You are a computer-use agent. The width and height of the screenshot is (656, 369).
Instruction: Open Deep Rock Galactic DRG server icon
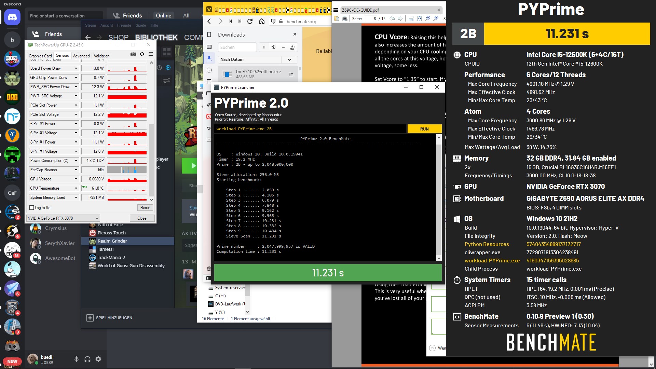12,97
